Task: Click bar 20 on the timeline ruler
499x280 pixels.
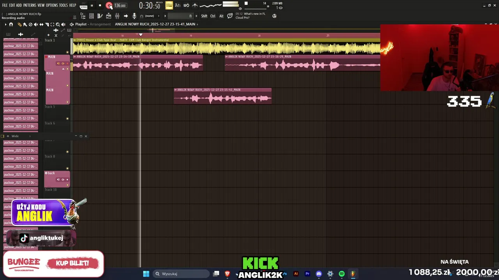Action: [259, 35]
